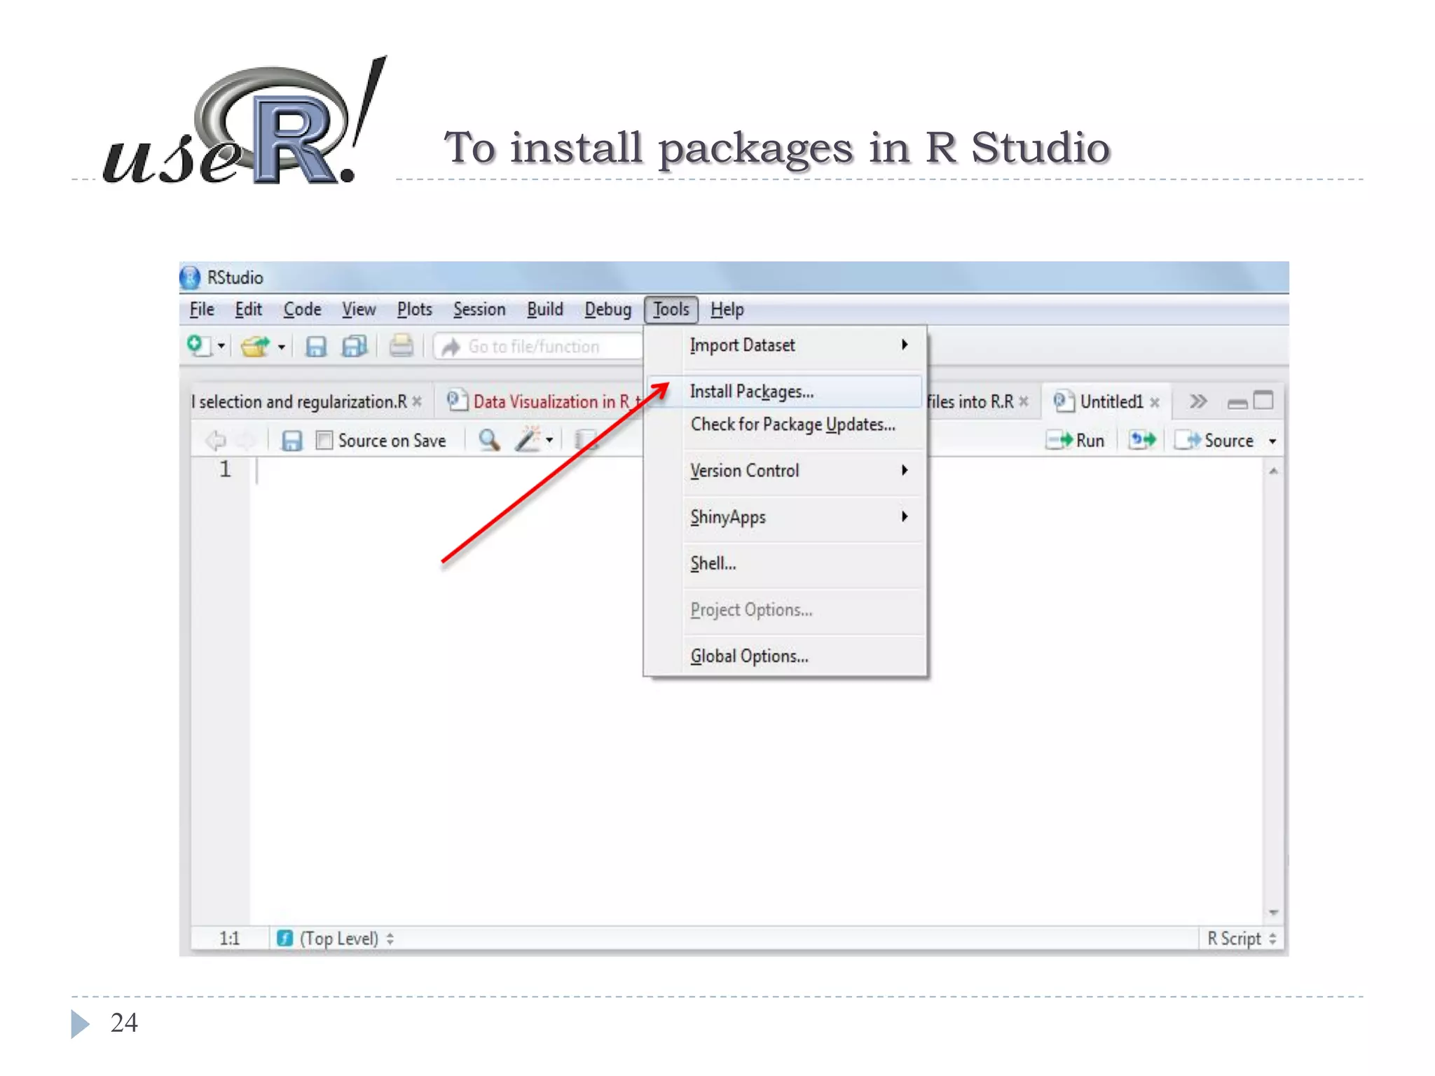This screenshot has width=1435, height=1076.
Task: Click the New File icon in toolbar
Action: 199,346
